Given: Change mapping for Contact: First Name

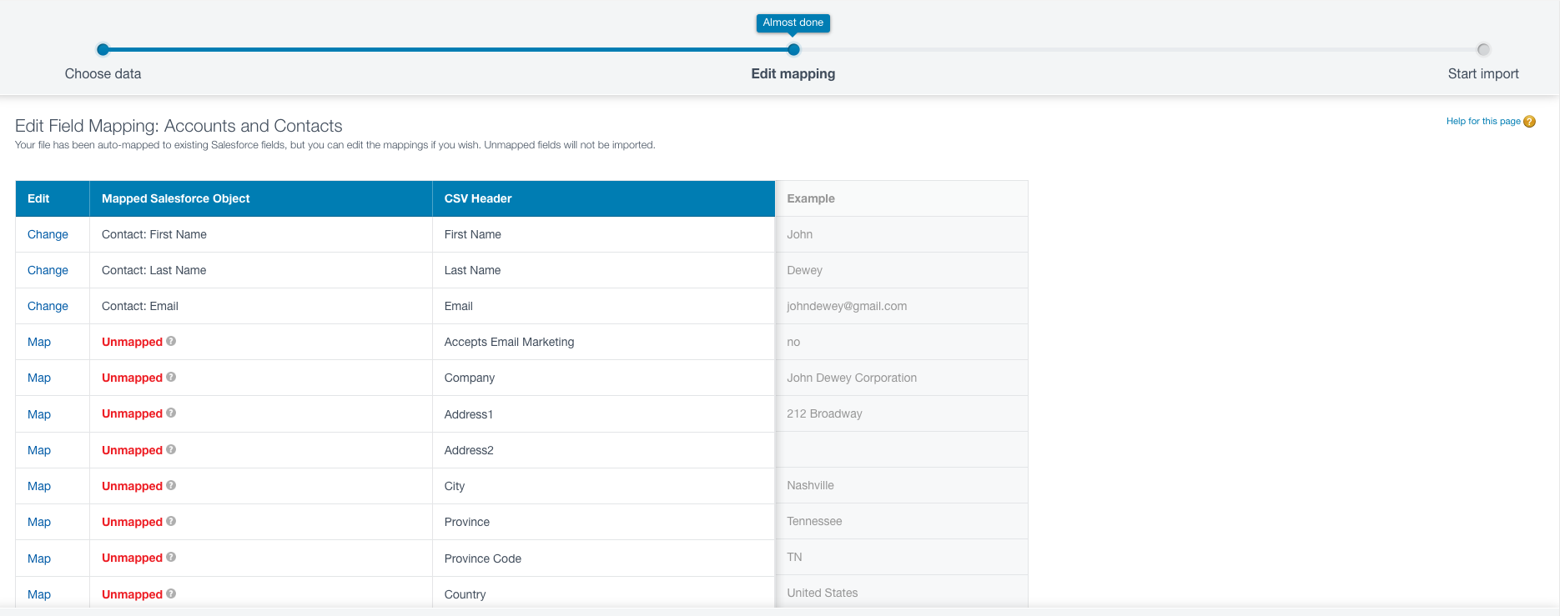Looking at the screenshot, I should coord(48,234).
